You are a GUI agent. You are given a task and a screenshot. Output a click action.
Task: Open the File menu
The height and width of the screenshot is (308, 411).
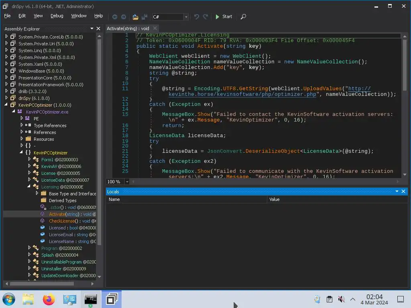click(x=7, y=16)
